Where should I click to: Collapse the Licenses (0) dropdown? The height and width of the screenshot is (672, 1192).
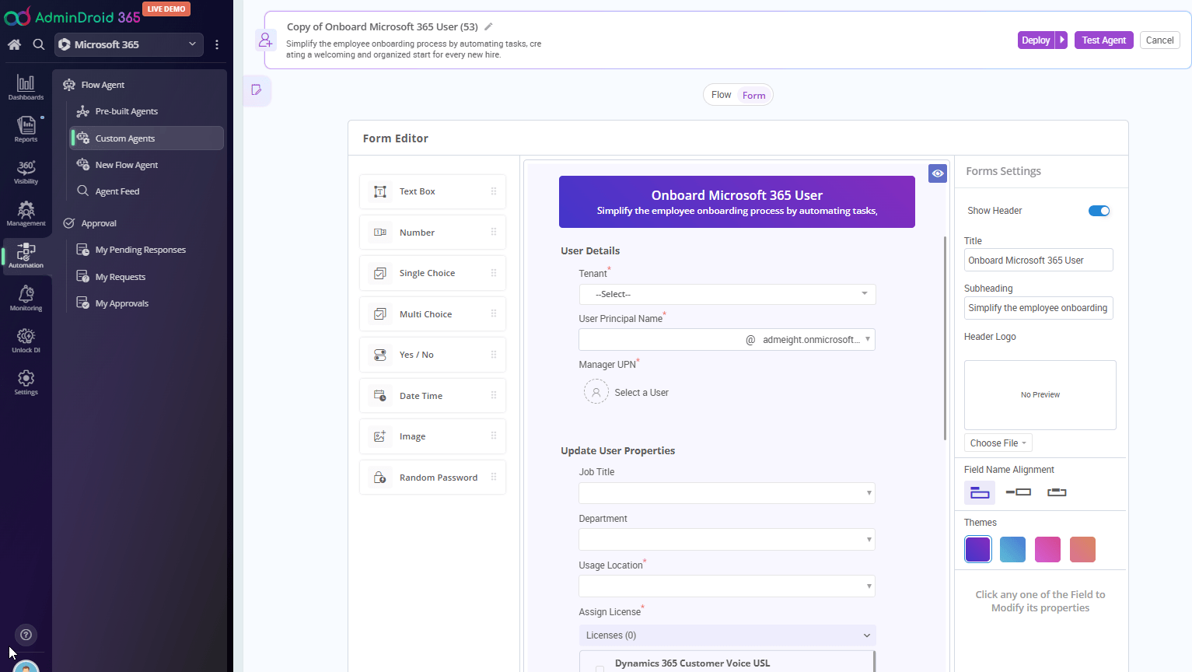727,635
